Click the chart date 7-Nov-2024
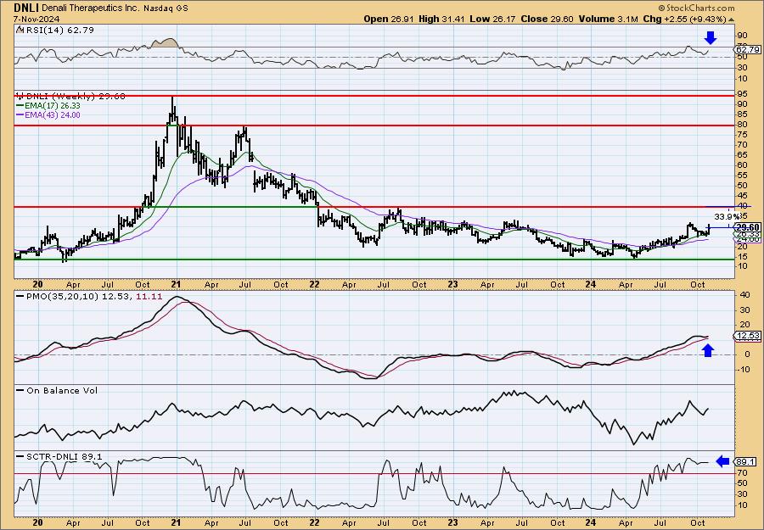 [x=37, y=19]
